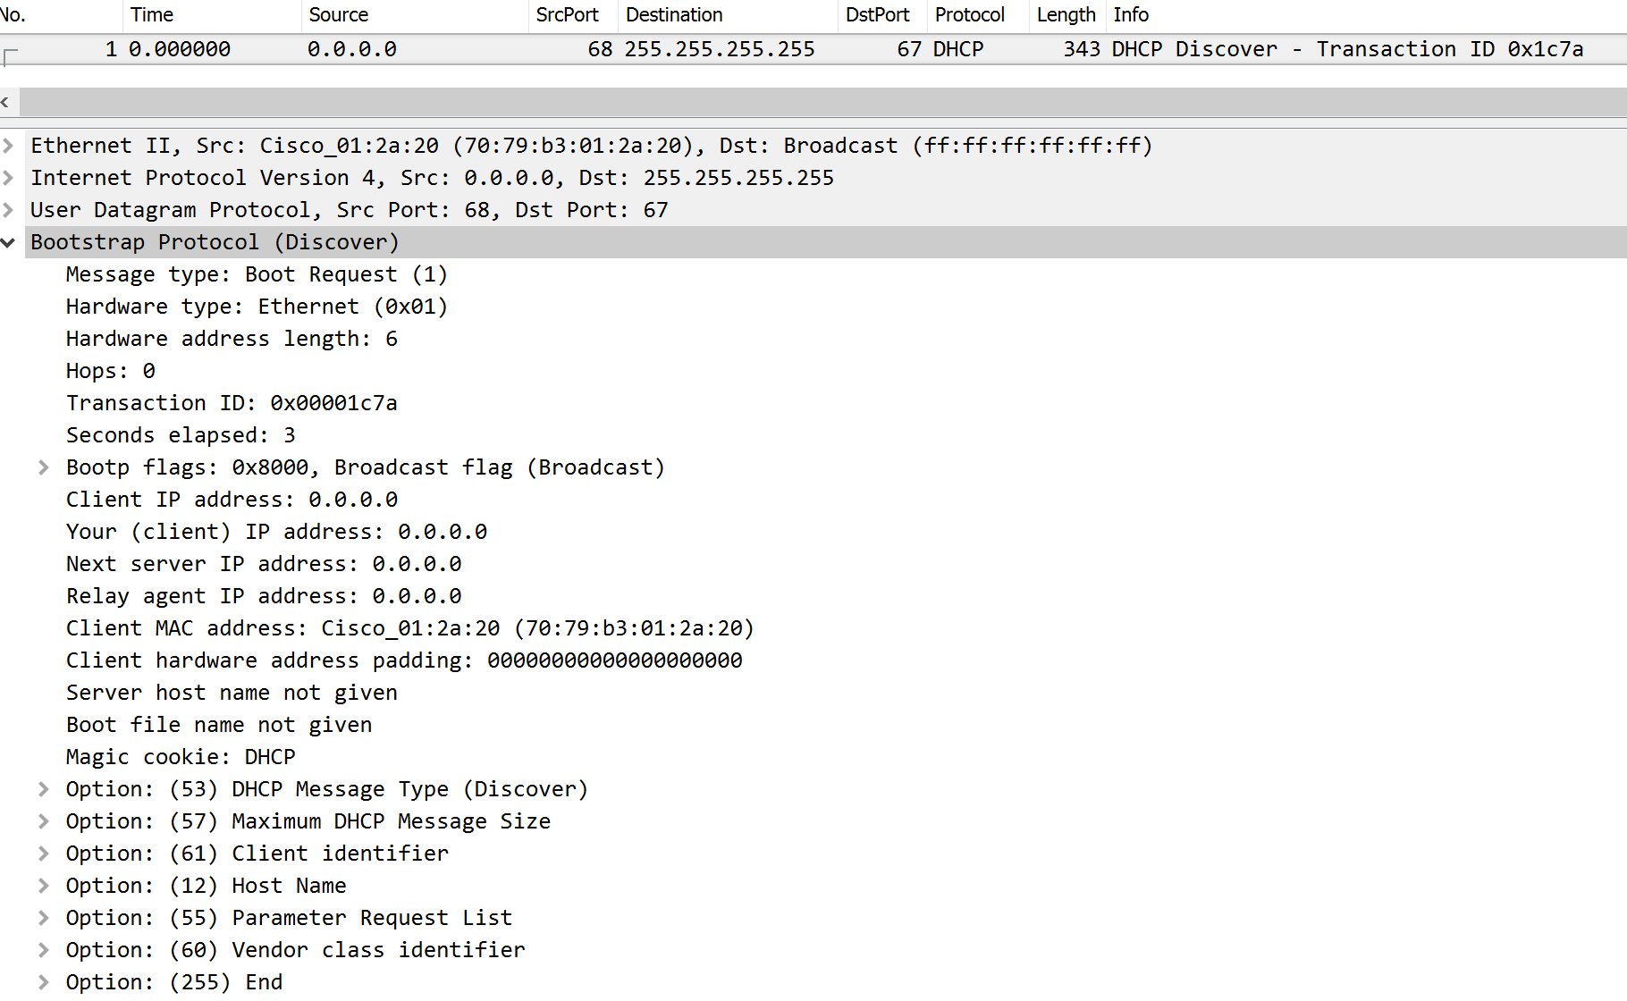Expand Option (55) Parameter Request List
Screen dimensions: 1627x1001
[43, 917]
